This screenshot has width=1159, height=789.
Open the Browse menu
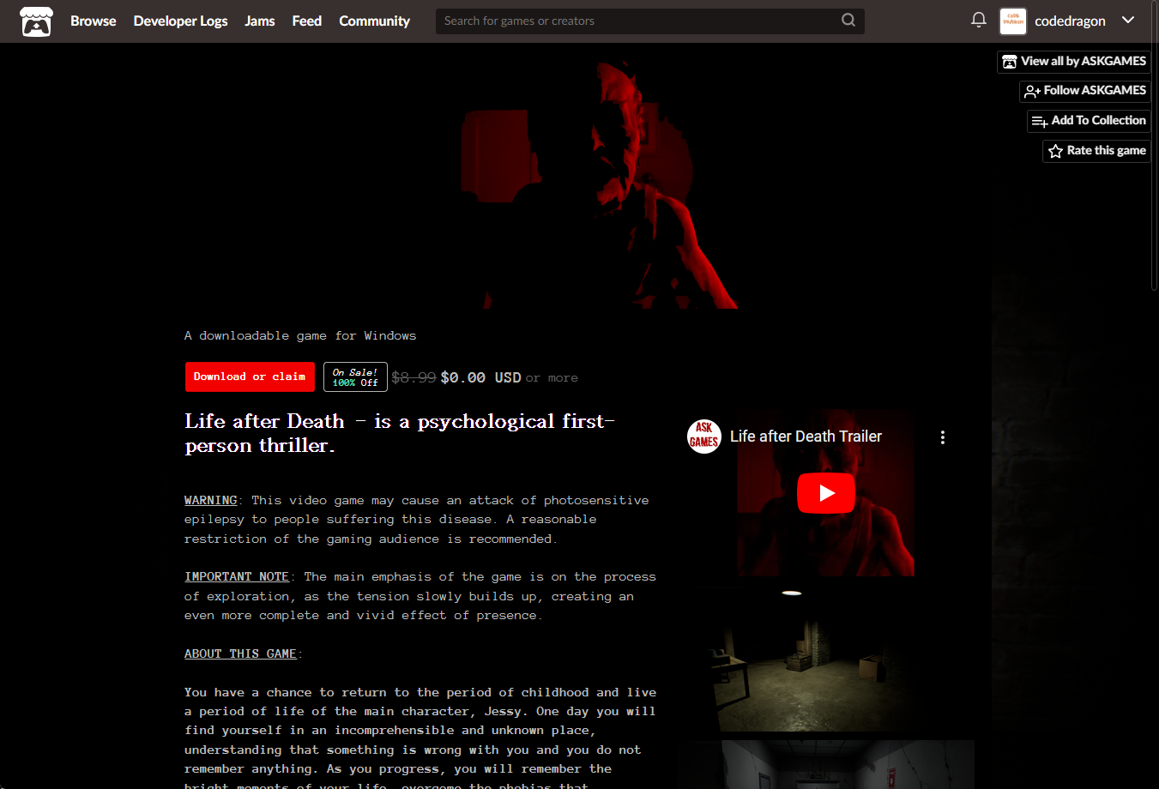93,21
